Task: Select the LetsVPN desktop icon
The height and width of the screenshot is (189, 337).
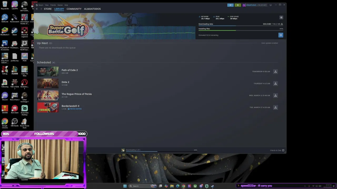Action: click(15, 6)
